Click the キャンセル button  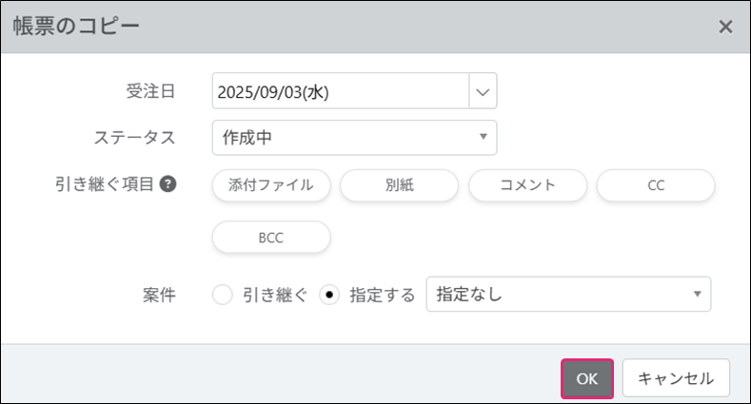click(x=676, y=378)
